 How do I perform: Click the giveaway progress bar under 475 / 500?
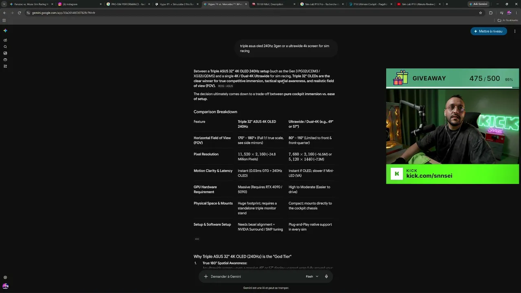pos(452,87)
